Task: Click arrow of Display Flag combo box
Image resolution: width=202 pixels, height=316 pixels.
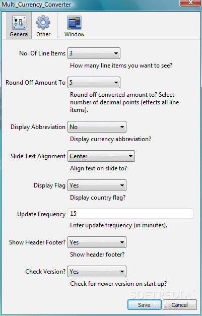Action: tap(122, 185)
